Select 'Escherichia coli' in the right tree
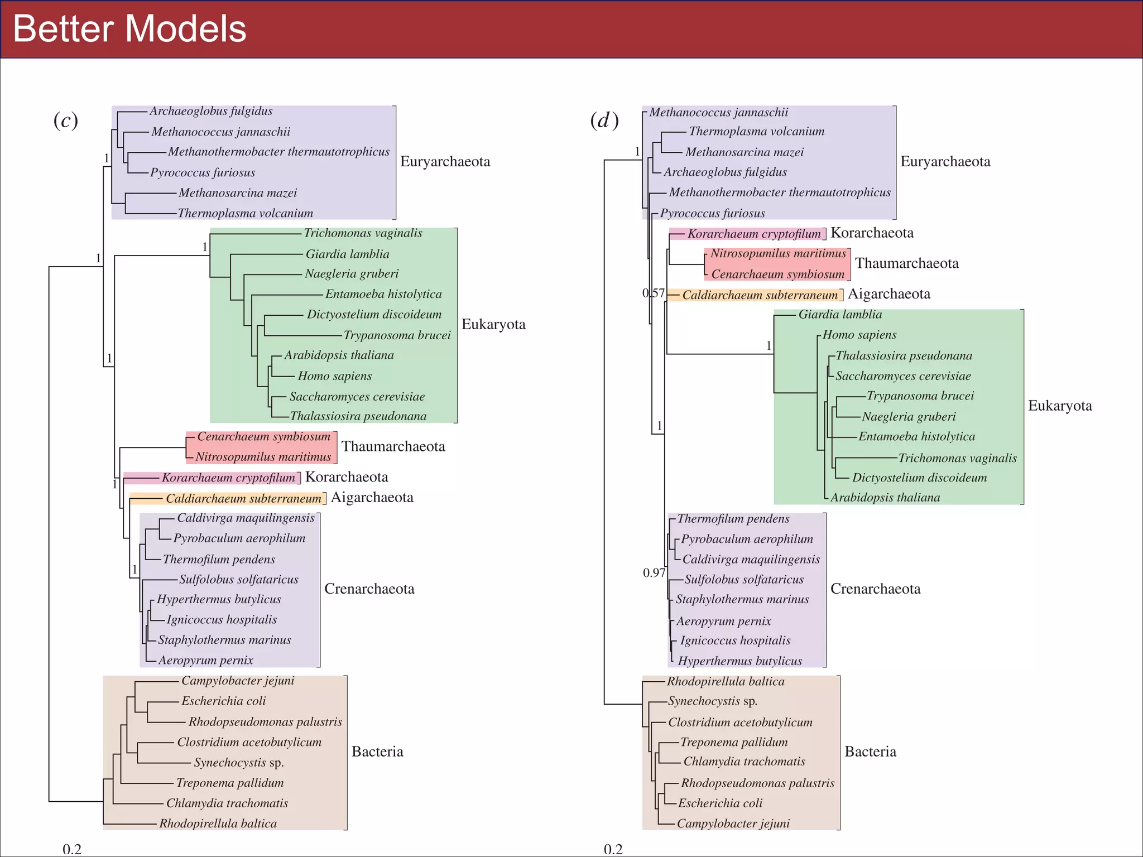Viewport: 1143px width, 857px height. pyautogui.click(x=720, y=803)
